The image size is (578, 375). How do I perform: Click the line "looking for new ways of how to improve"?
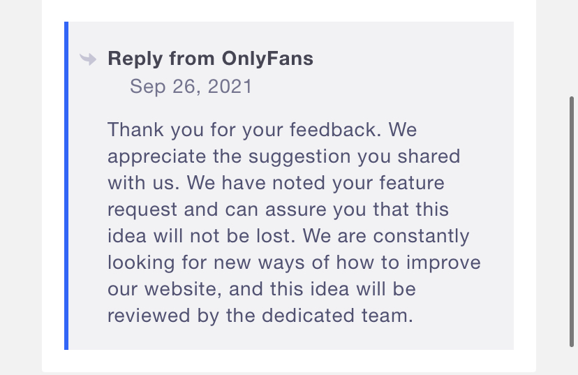point(294,263)
